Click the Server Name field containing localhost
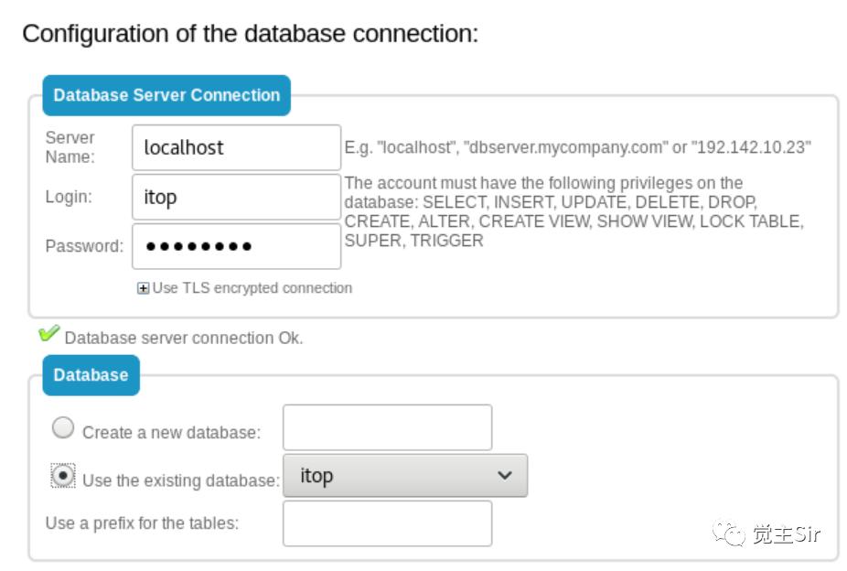This screenshot has width=847, height=571. pos(236,146)
